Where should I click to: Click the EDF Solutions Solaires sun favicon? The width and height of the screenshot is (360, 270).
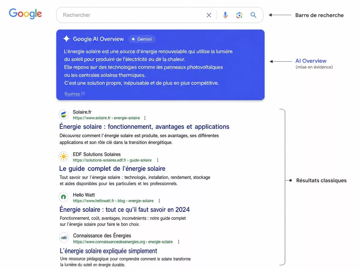point(63,156)
